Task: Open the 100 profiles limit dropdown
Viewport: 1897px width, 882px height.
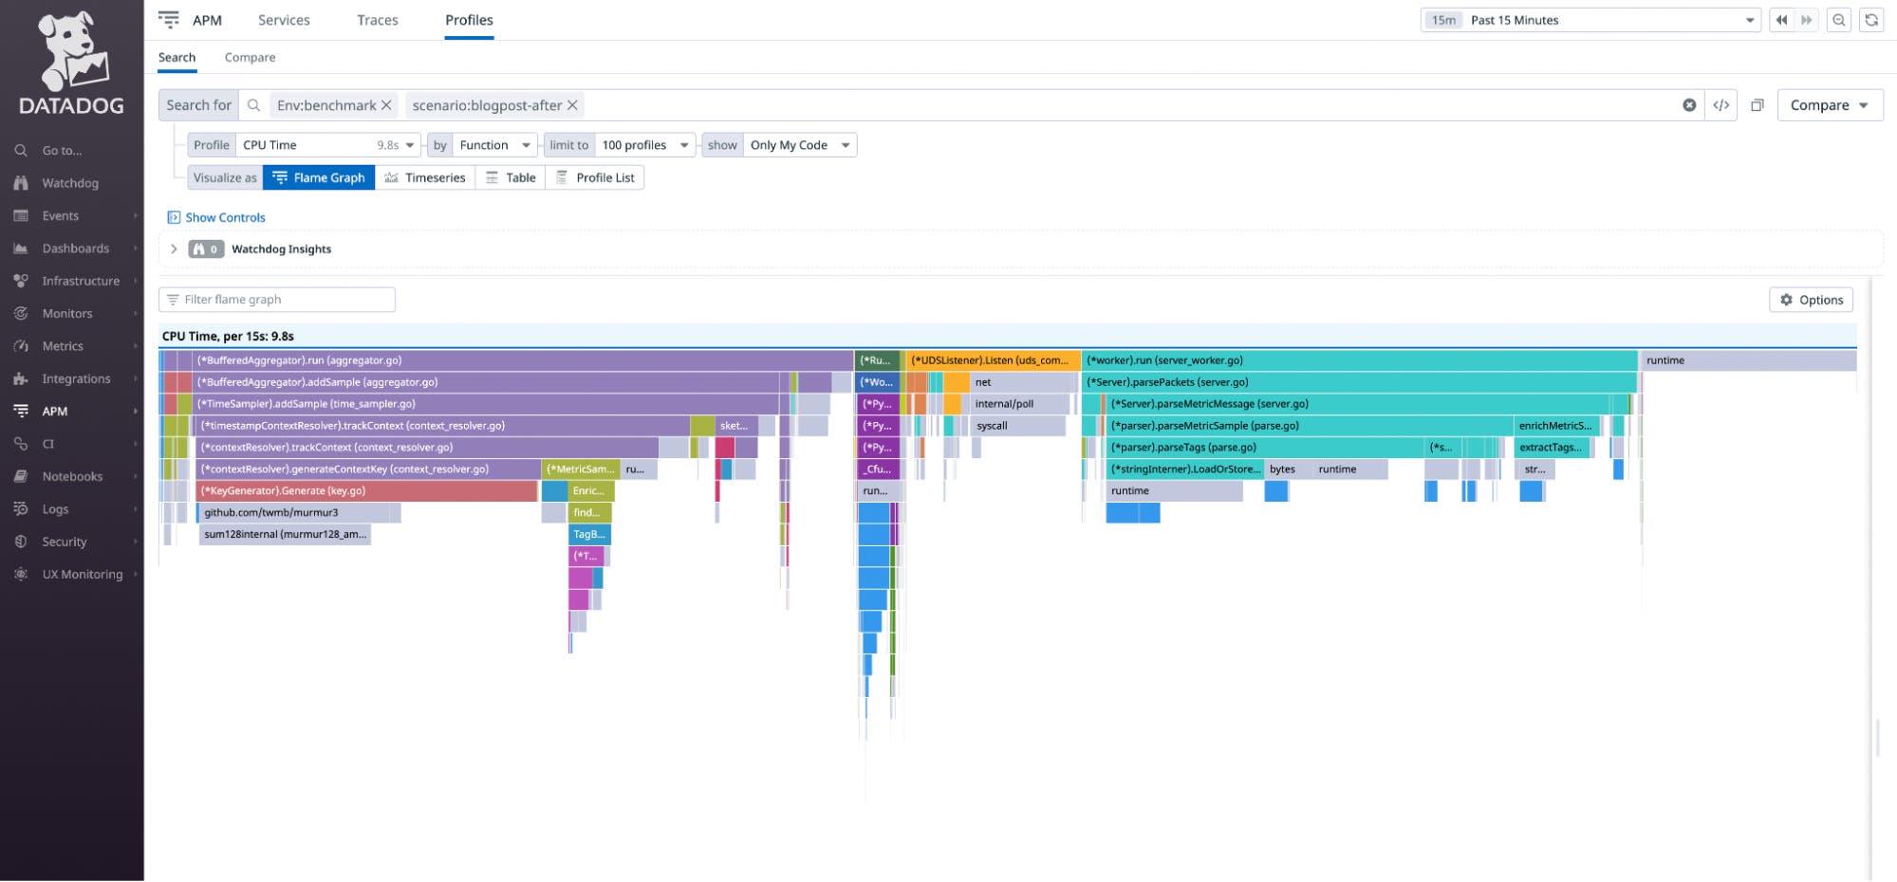Action: click(x=644, y=145)
